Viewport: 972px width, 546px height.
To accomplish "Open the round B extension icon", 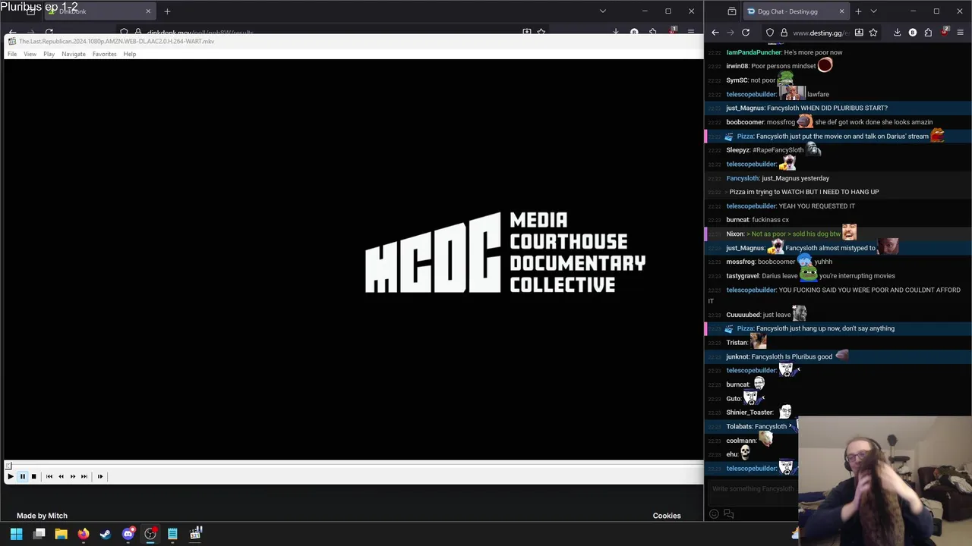I will coord(913,33).
